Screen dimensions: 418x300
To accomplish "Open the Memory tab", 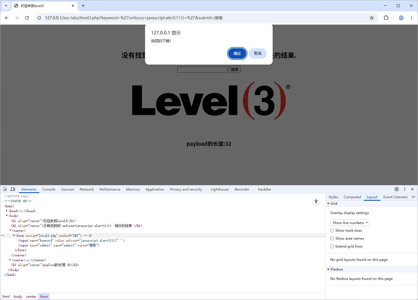I will (133, 189).
